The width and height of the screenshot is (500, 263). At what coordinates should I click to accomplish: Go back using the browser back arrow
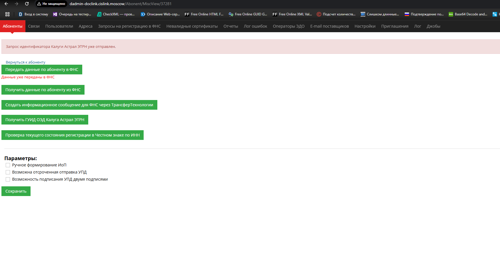click(x=6, y=4)
